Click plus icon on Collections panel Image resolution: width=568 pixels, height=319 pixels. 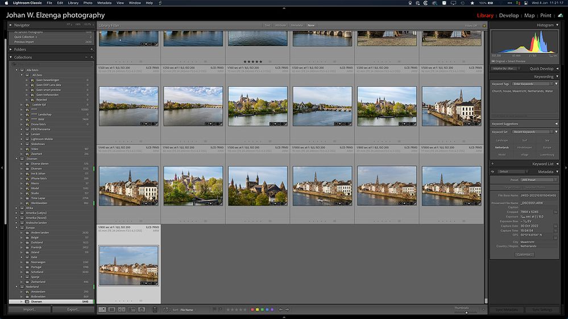tap(91, 57)
